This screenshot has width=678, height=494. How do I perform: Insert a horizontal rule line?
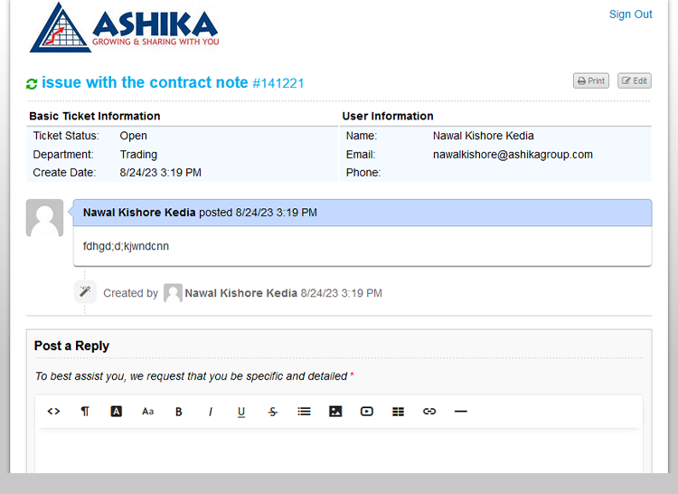tap(461, 412)
